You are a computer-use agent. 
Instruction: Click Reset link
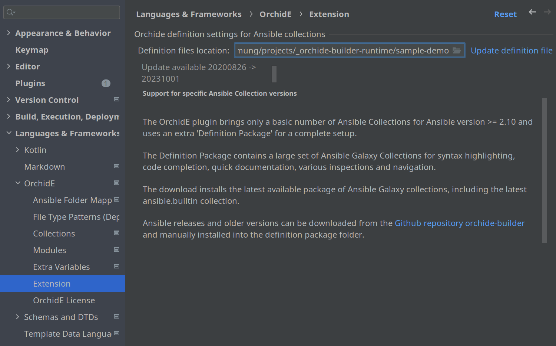point(505,14)
